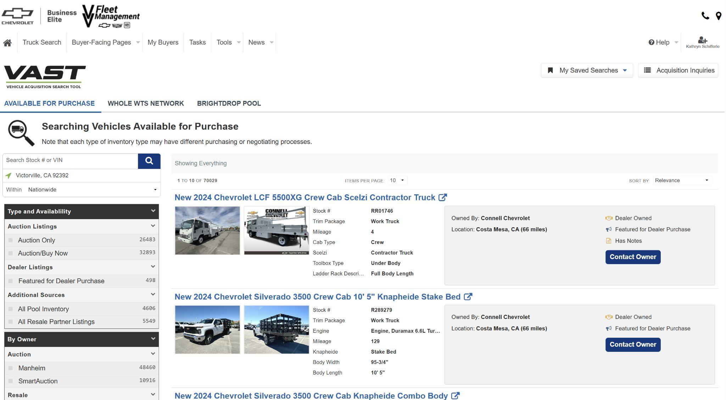The height and width of the screenshot is (400, 726).
Task: Click the magnifying glass search button
Action: tap(149, 161)
